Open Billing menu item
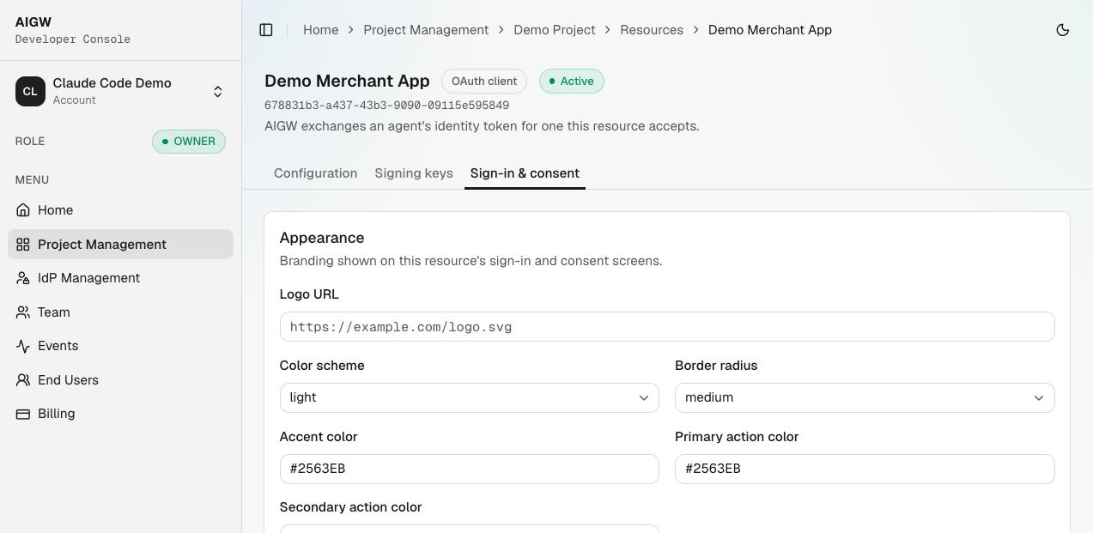The image size is (1093, 533). click(120, 414)
